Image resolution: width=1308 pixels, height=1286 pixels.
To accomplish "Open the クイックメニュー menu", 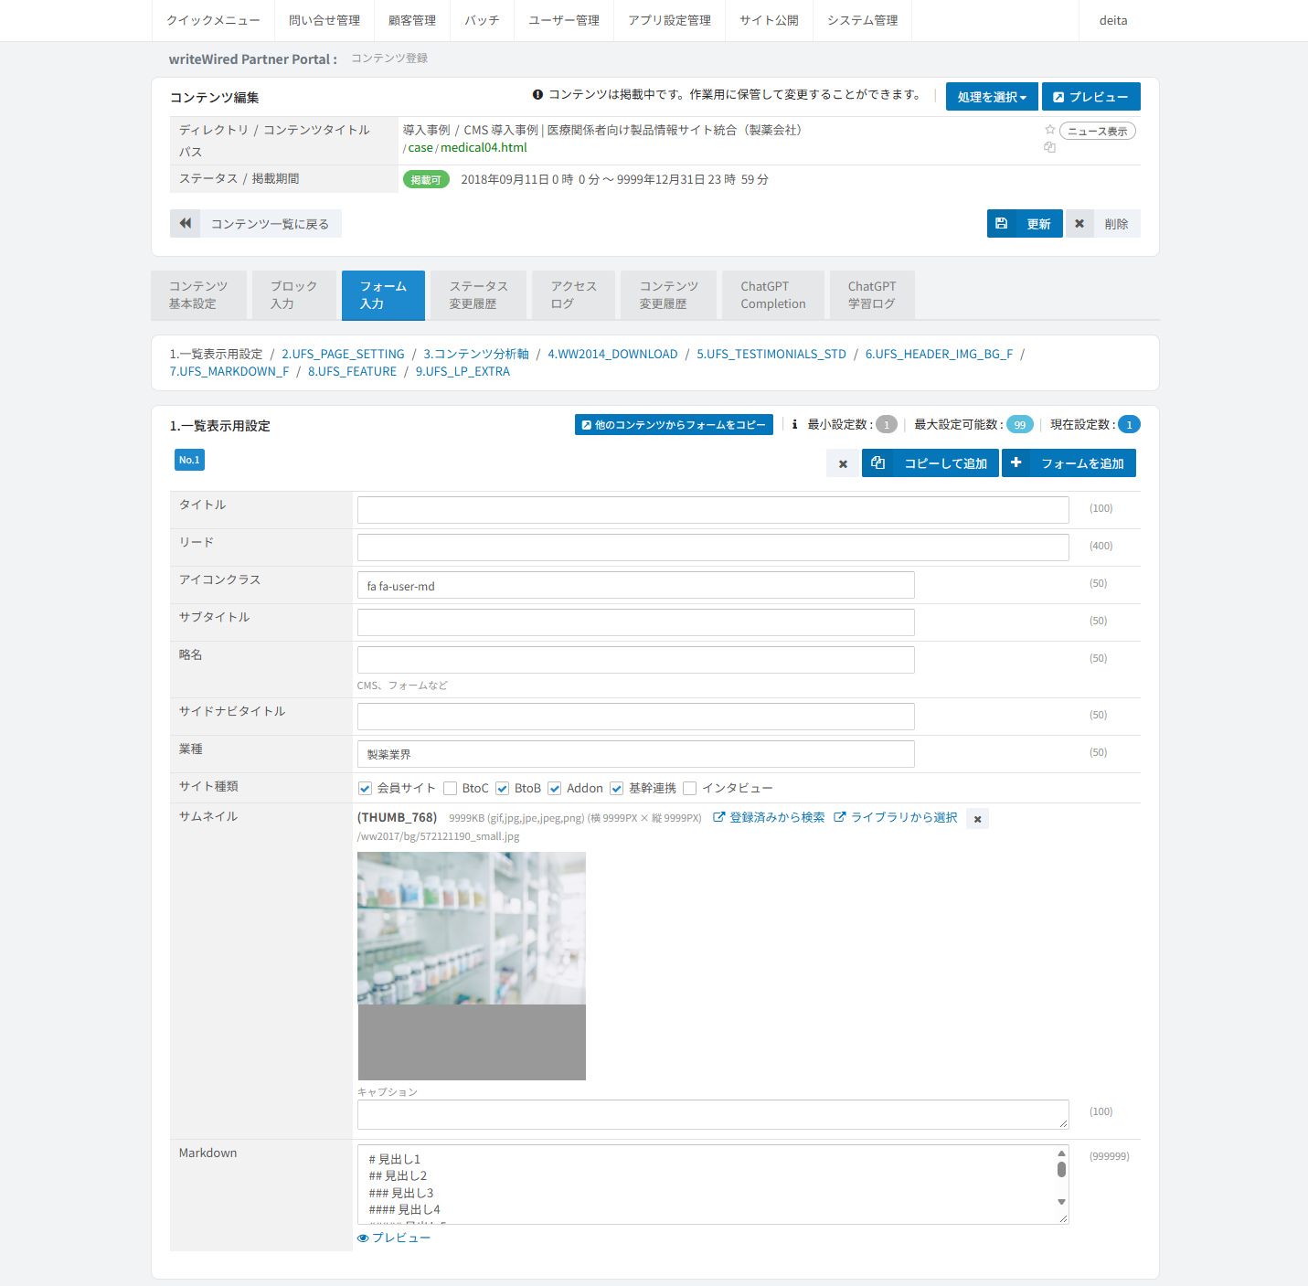I will pyautogui.click(x=213, y=20).
